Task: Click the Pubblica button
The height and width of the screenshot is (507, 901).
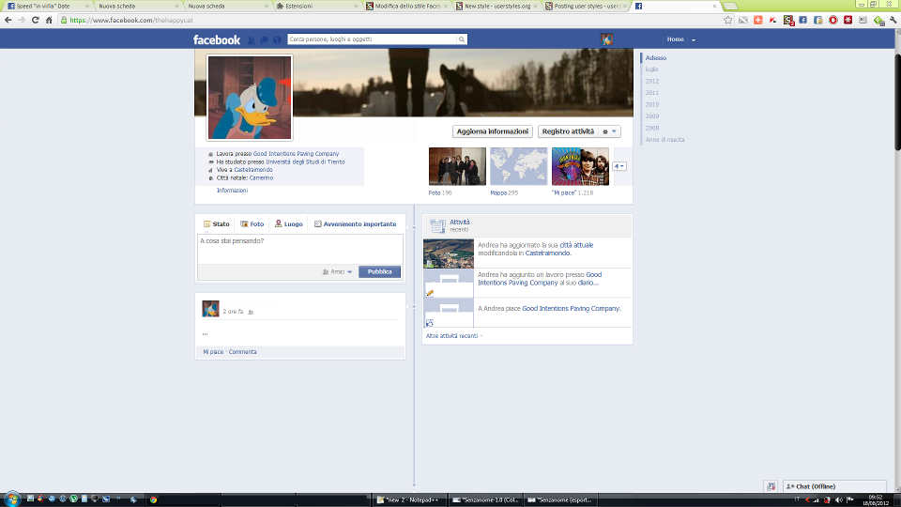Action: 380,272
